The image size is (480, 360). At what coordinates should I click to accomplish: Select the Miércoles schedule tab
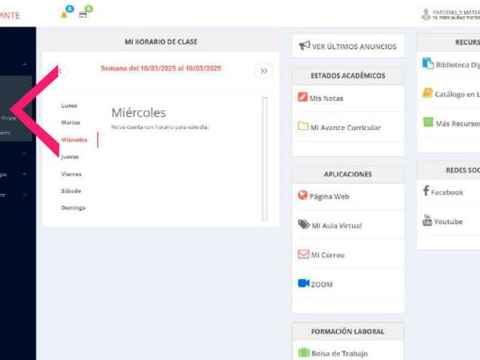tap(74, 139)
